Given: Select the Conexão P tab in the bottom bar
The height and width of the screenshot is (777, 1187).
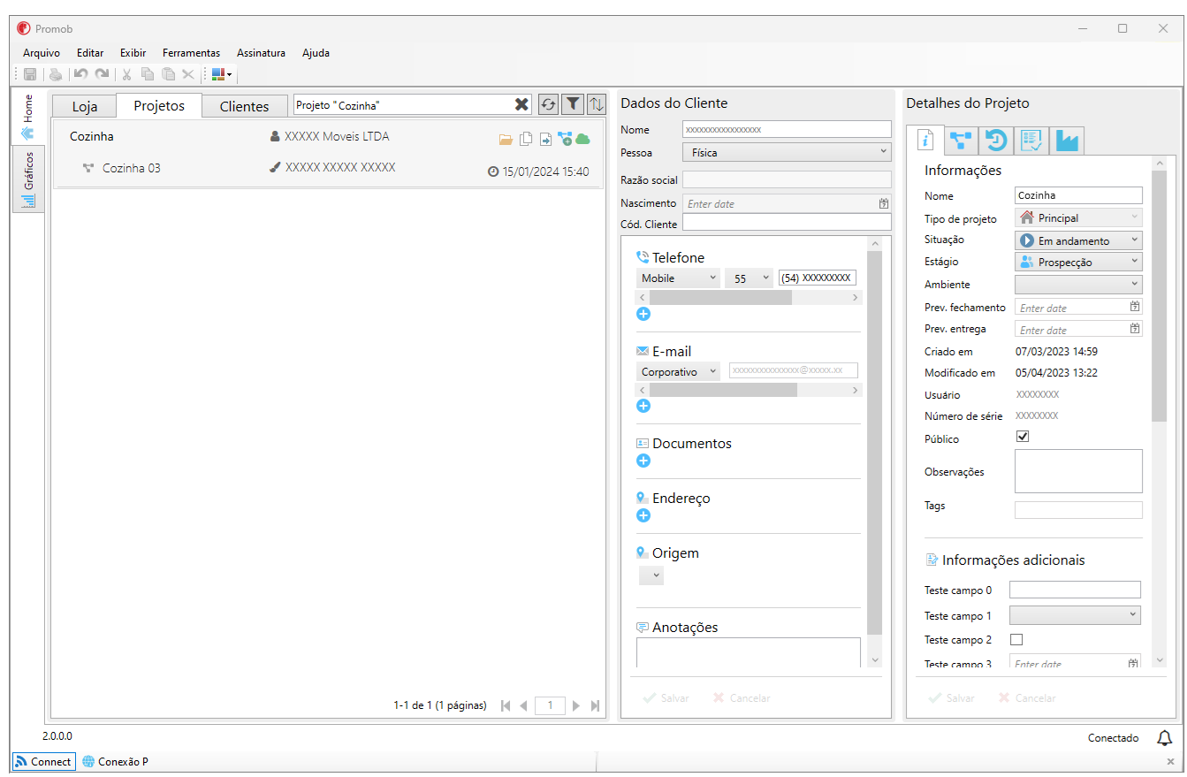Looking at the screenshot, I should 115,761.
